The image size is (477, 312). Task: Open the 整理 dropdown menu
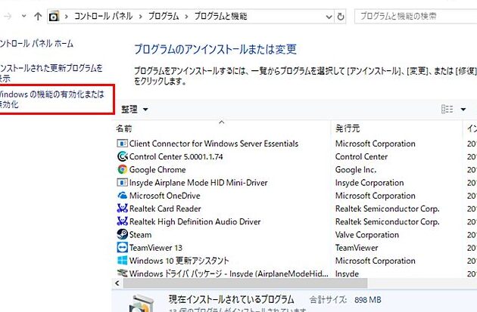(135, 110)
